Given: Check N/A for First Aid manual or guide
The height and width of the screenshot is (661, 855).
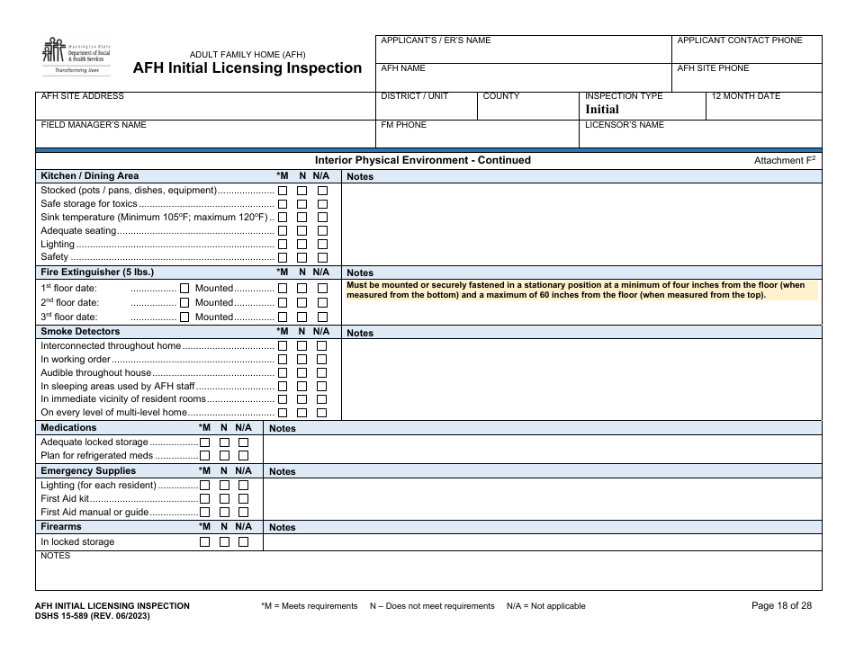Looking at the screenshot, I should point(241,512).
